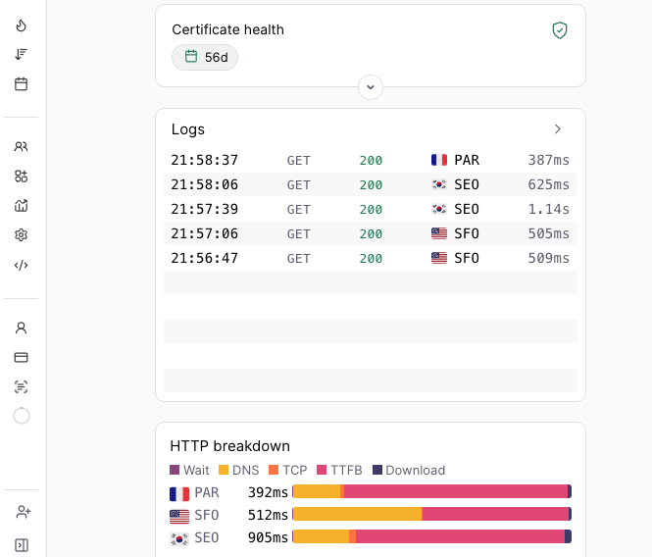Open the billing card sidebar icon
Screen dimensions: 652x557
pyautogui.click(x=22, y=357)
